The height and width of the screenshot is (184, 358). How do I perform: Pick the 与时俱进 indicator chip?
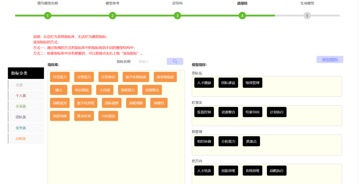[108, 116]
